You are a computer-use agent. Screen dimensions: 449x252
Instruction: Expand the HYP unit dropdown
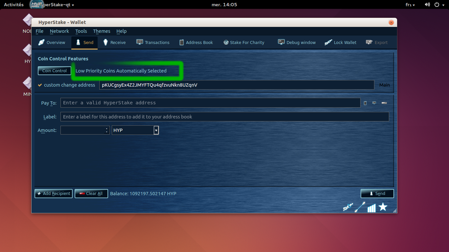coord(156,130)
